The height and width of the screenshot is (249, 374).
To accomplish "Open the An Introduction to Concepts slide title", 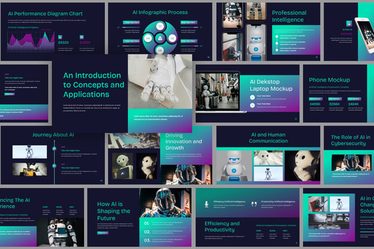I will (x=93, y=85).
